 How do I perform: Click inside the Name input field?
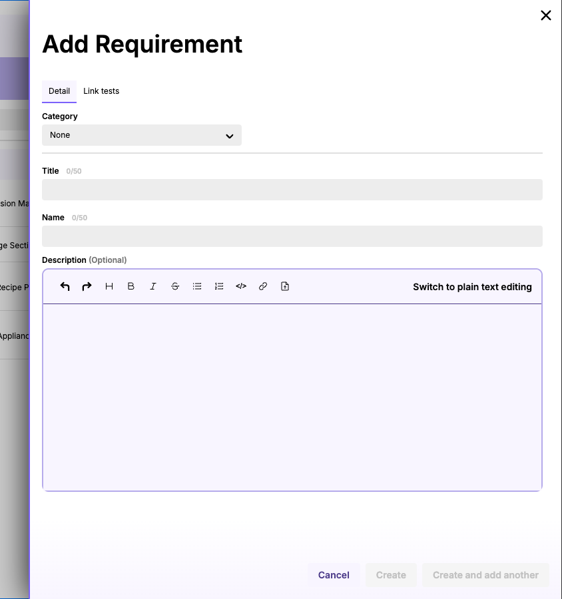(292, 236)
